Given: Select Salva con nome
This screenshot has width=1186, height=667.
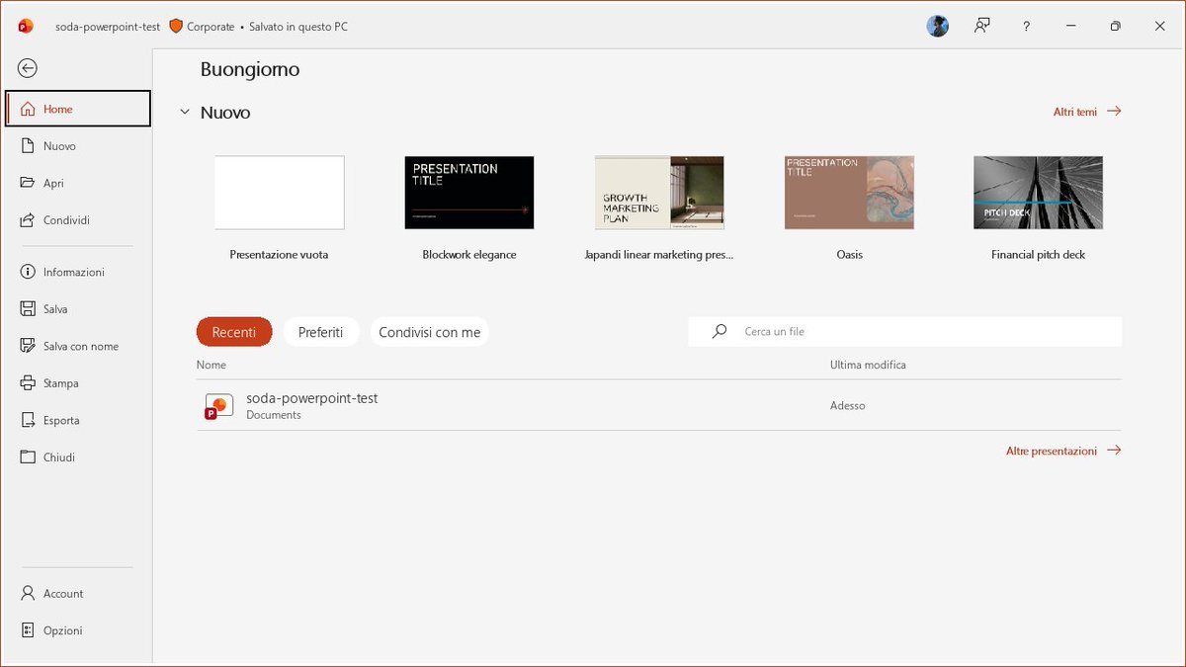Looking at the screenshot, I should 78,346.
